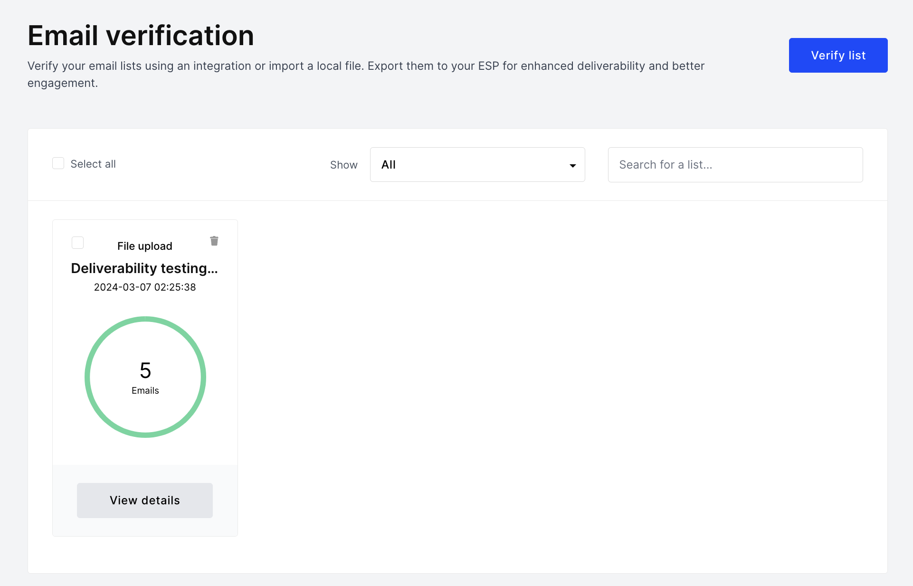Image resolution: width=913 pixels, height=586 pixels.
Task: Click the Deliverability testing... list title
Action: tap(144, 268)
